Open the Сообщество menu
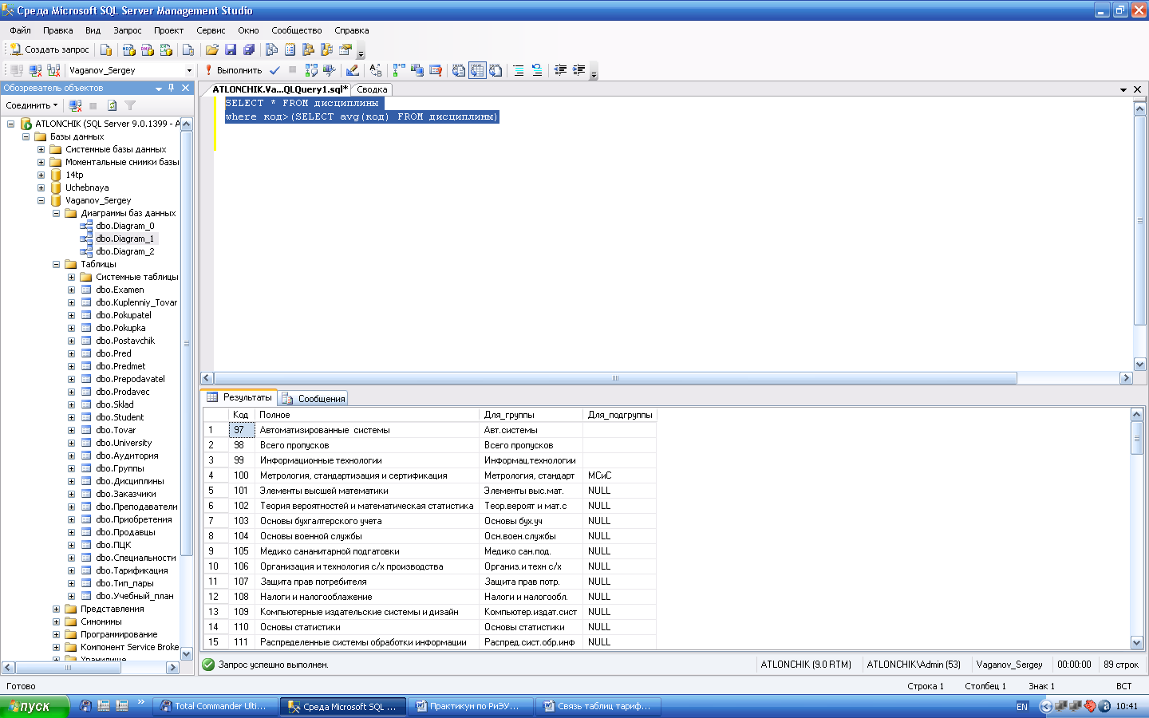Image resolution: width=1149 pixels, height=718 pixels. (296, 30)
